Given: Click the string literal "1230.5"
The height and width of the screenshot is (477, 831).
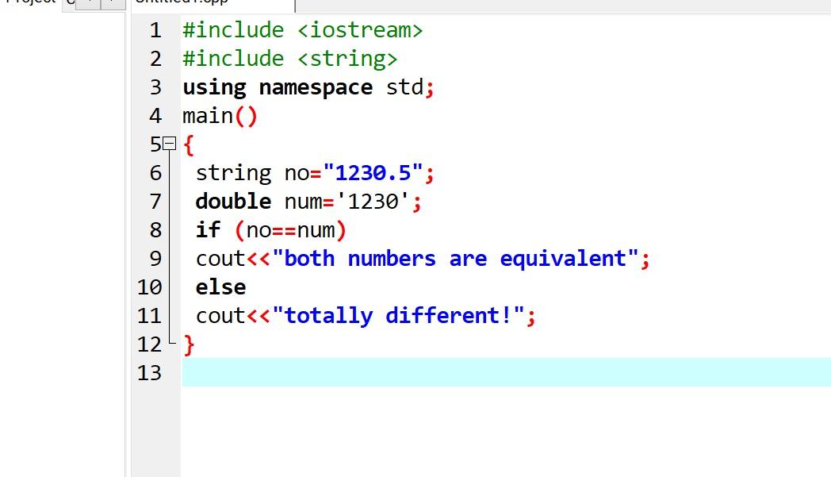Looking at the screenshot, I should click(373, 173).
